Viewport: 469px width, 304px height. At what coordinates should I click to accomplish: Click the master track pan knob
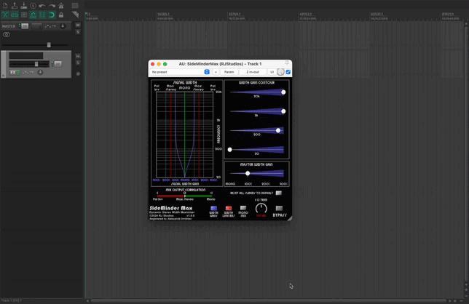tap(63, 26)
